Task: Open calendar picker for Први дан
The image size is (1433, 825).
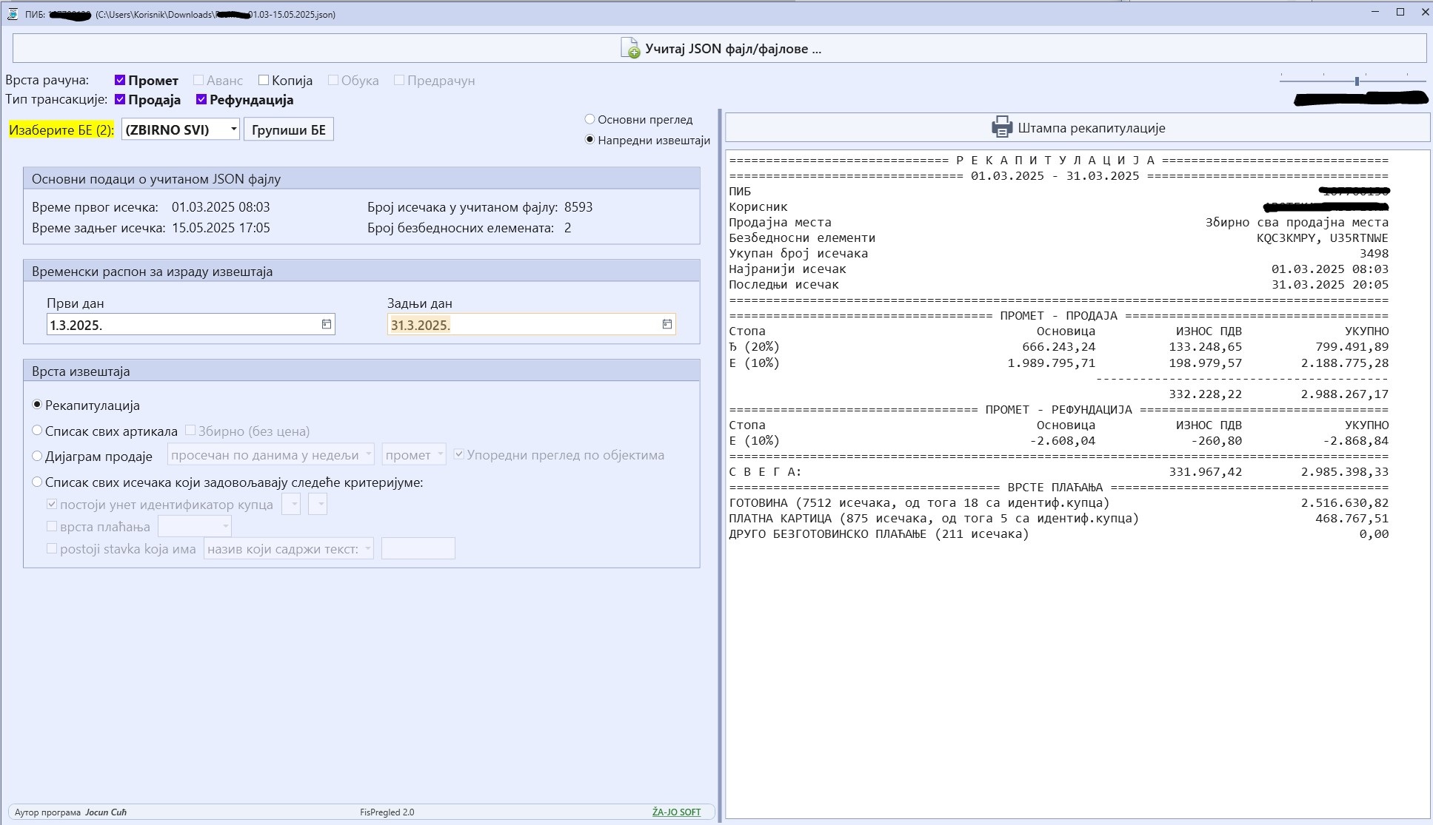Action: click(327, 324)
